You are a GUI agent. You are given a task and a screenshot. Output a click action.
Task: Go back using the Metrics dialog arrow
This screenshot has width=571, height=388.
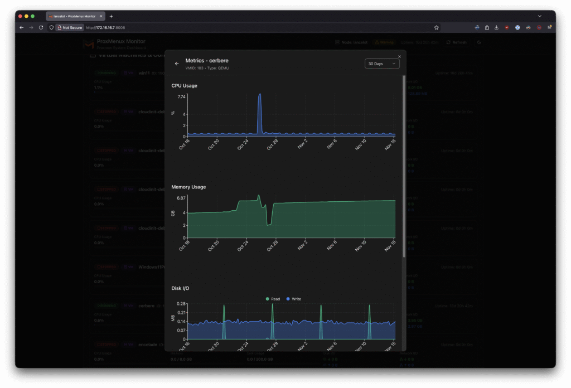177,64
